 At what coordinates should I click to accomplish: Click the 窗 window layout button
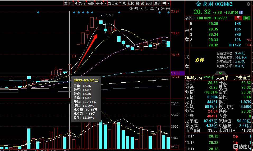pyautogui.click(x=143, y=3)
